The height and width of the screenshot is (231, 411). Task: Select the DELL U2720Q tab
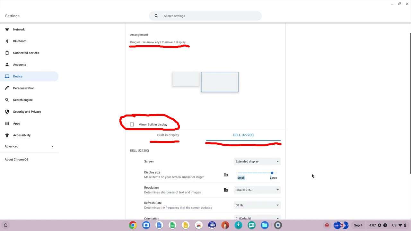243,135
